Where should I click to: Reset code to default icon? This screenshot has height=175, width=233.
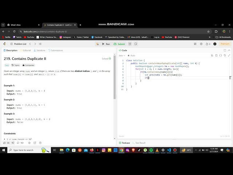225,55
